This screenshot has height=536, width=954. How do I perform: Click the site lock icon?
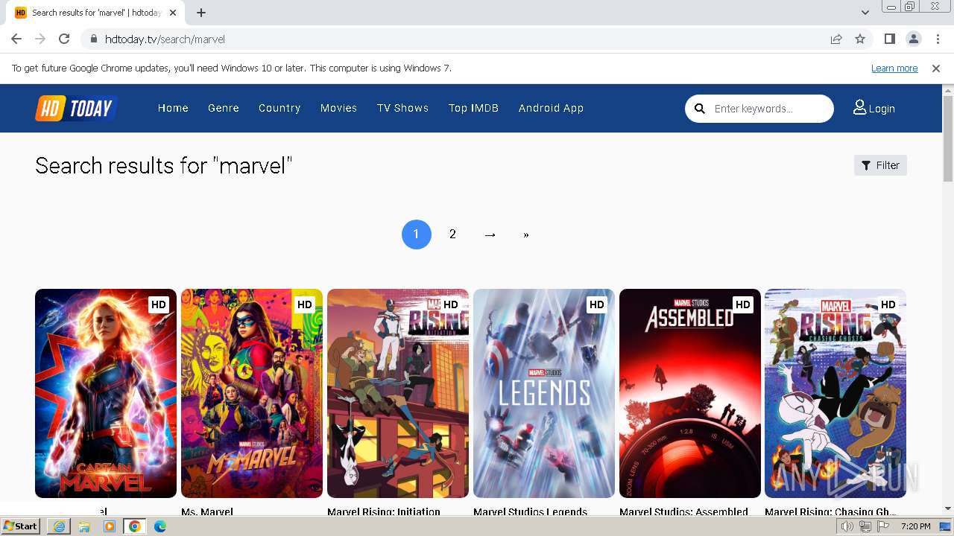pos(93,39)
